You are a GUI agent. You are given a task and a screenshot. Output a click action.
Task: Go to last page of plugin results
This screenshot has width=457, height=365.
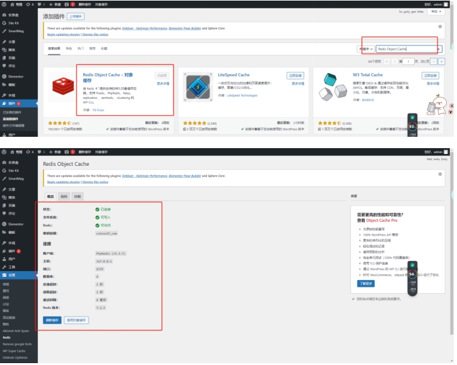(442, 61)
